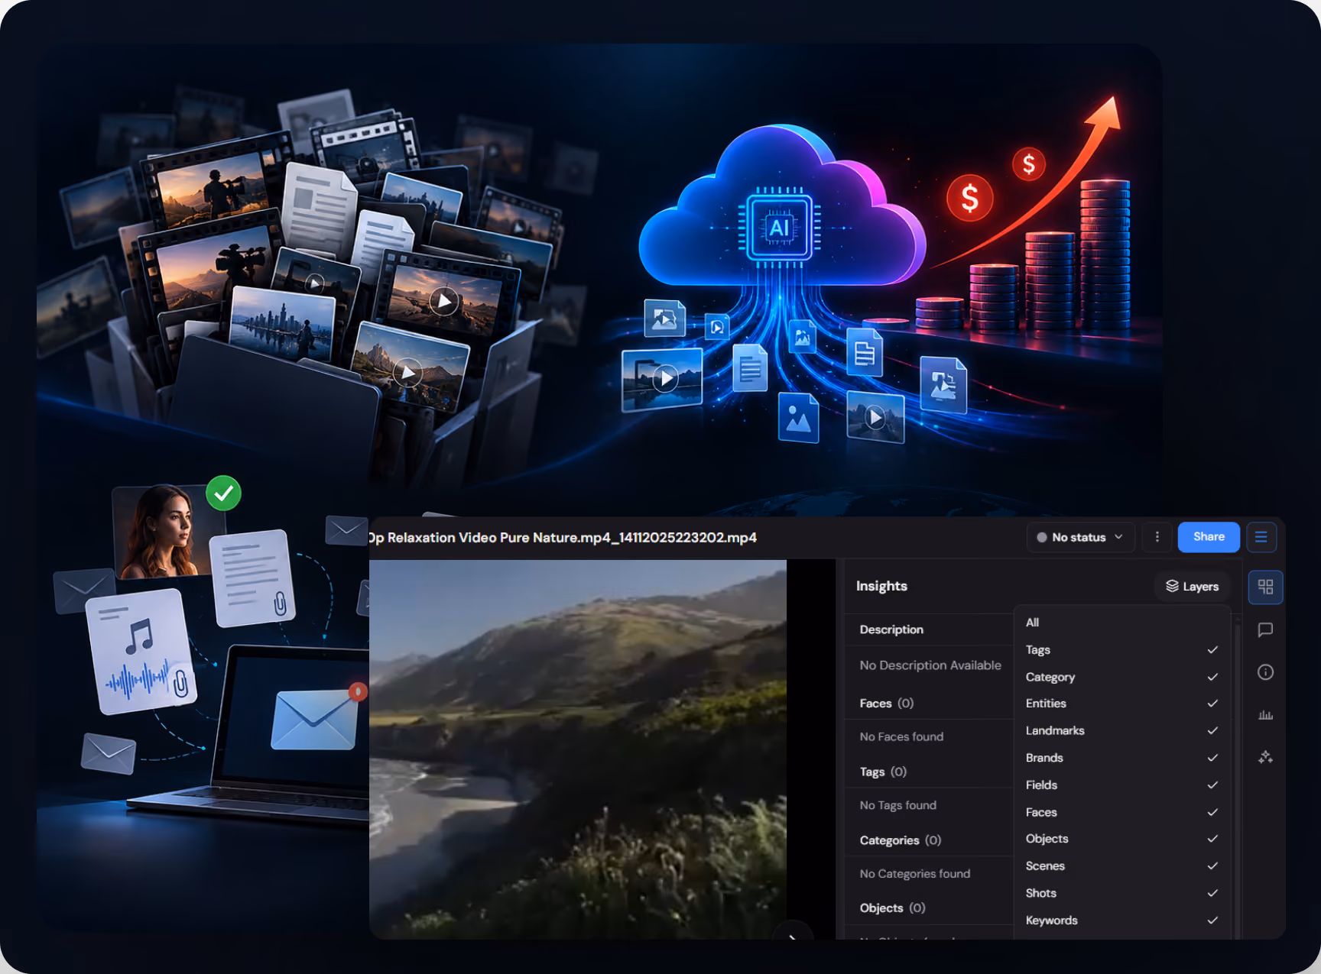The height and width of the screenshot is (974, 1321).
Task: Click the coastal nature video preview
Action: coord(578,749)
